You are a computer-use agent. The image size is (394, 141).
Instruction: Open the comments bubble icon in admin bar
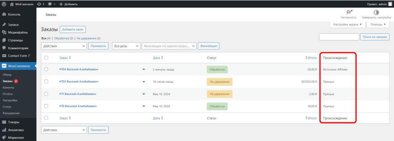coord(50,4)
